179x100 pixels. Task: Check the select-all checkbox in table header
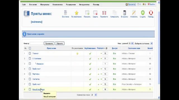(30, 48)
